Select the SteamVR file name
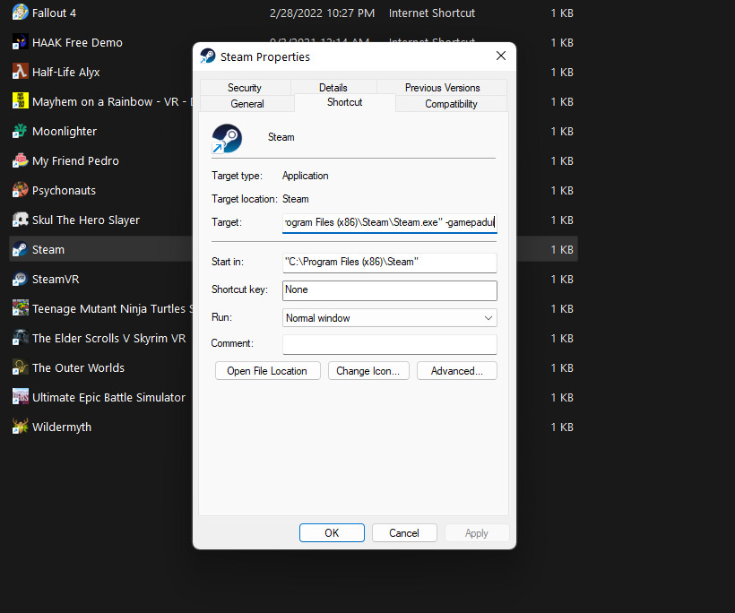Image resolution: width=735 pixels, height=613 pixels. [x=56, y=279]
